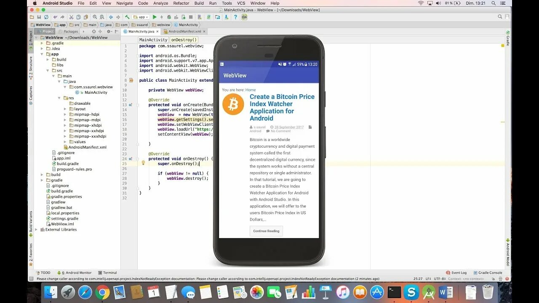Click the Apply Changes lightning icon
Viewport: 539px width, 303px height.
tap(162, 17)
